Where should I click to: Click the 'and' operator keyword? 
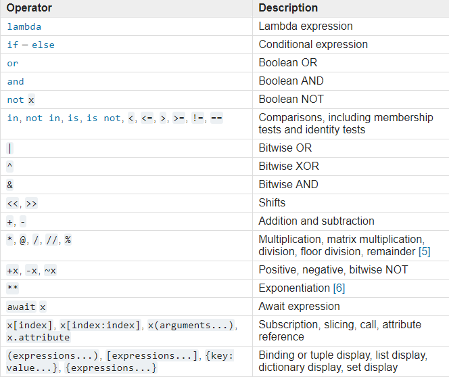tap(16, 81)
